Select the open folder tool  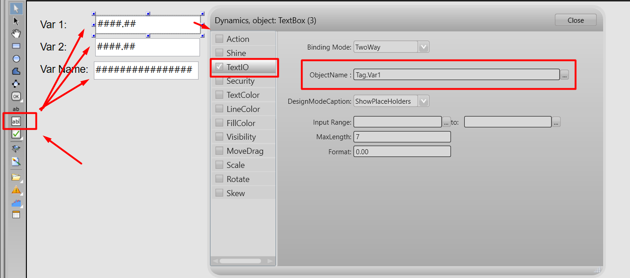click(16, 177)
